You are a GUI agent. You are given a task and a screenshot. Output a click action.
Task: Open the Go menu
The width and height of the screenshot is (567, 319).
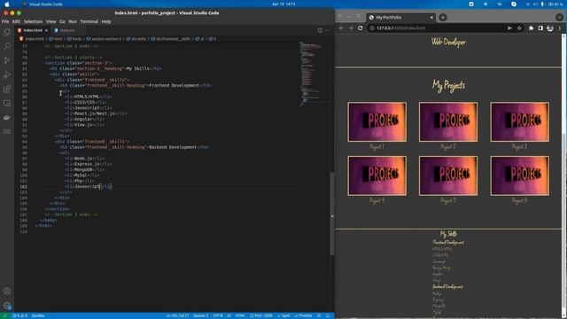pos(62,21)
